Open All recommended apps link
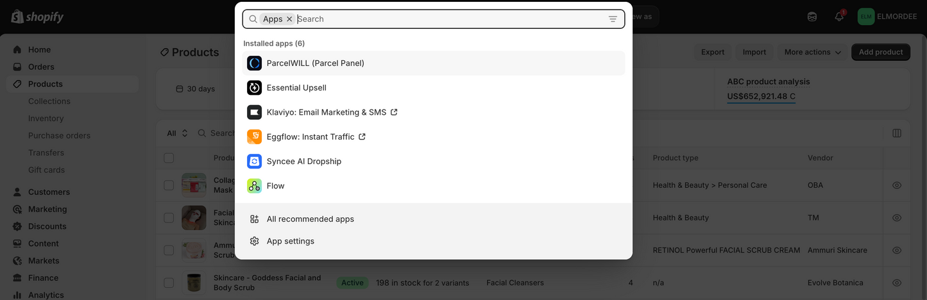 pyautogui.click(x=310, y=219)
